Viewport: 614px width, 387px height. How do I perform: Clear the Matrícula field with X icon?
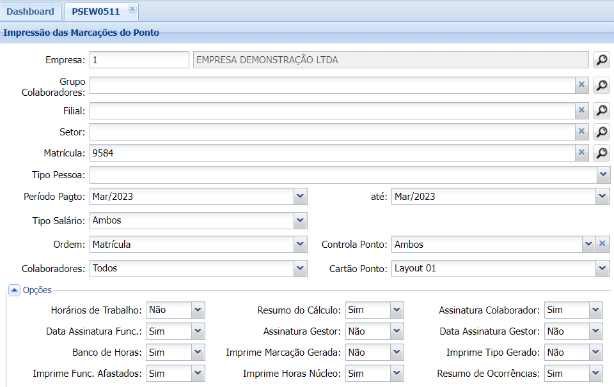(x=581, y=153)
